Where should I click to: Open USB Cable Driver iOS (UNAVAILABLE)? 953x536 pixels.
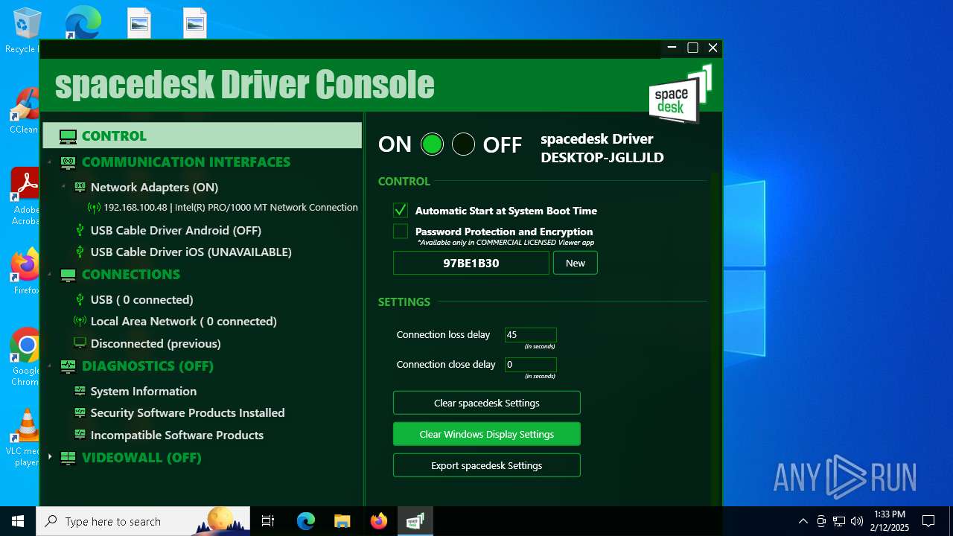[191, 252]
